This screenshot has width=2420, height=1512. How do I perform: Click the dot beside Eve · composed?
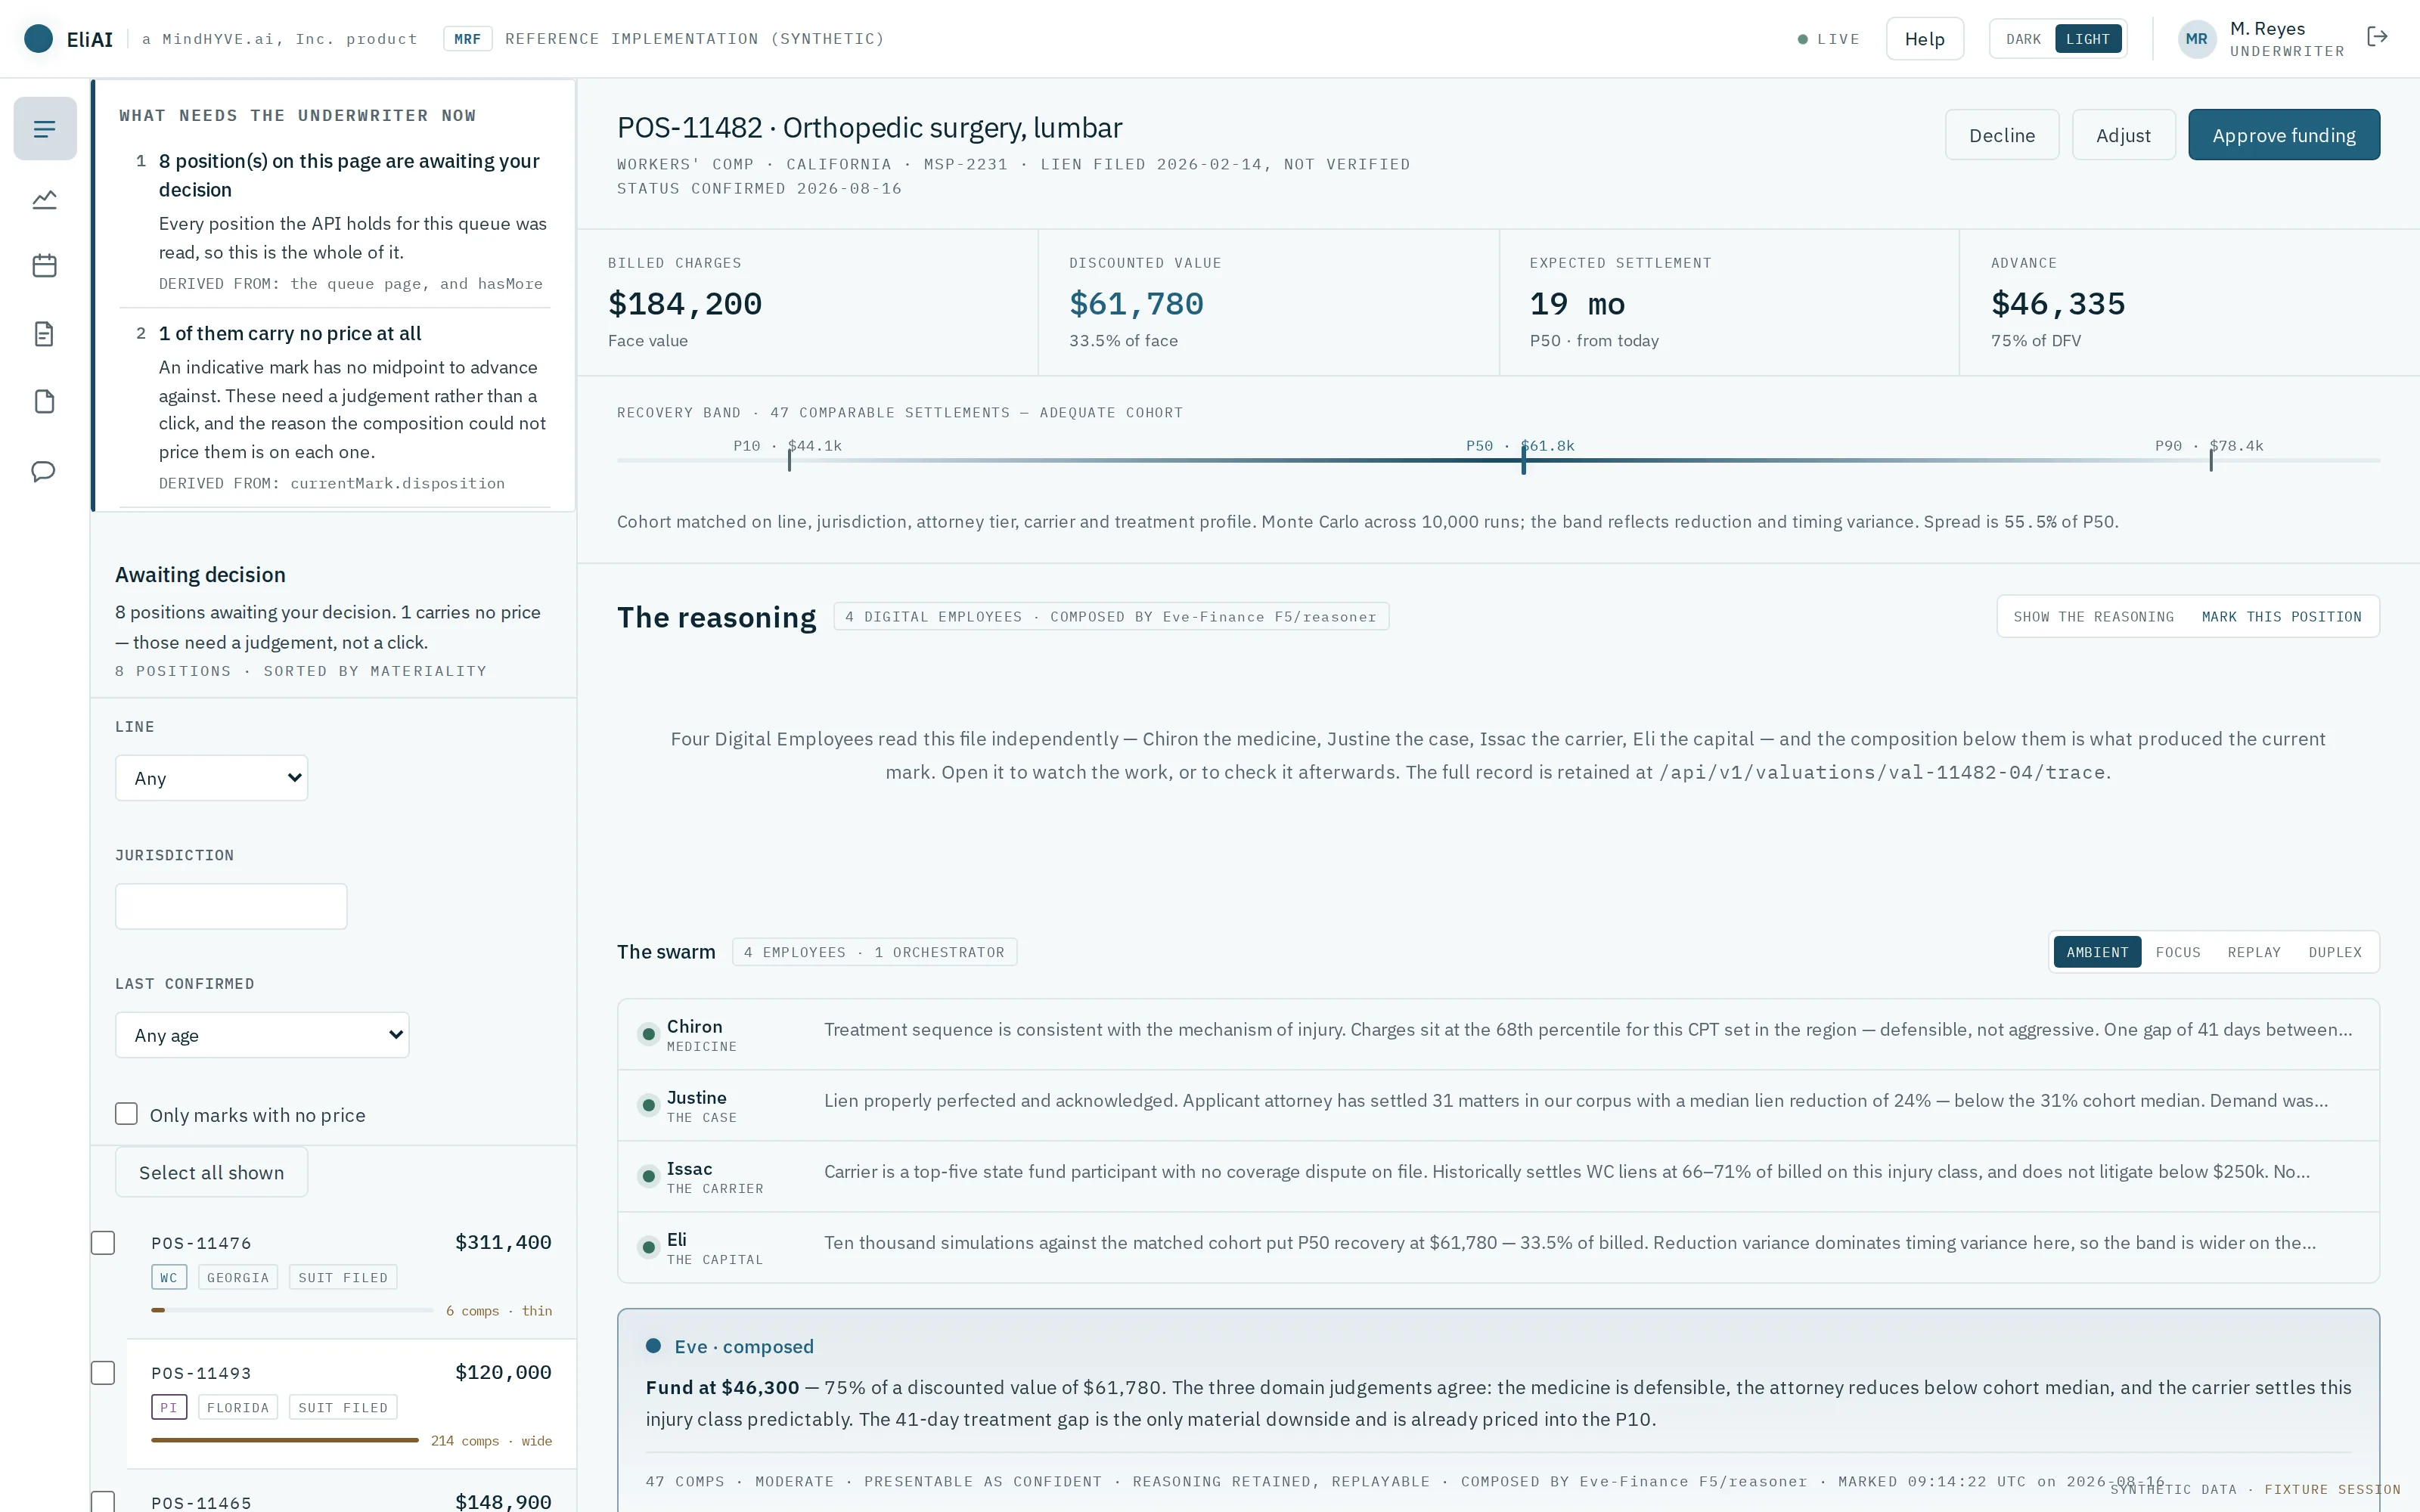pyautogui.click(x=654, y=1346)
